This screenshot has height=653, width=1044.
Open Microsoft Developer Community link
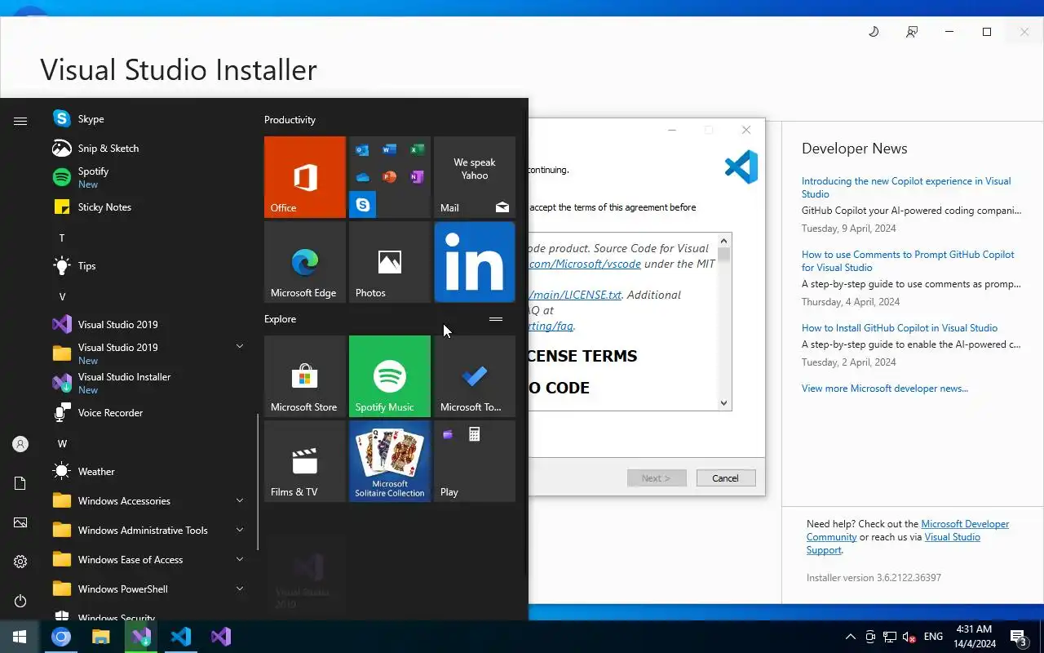click(908, 531)
